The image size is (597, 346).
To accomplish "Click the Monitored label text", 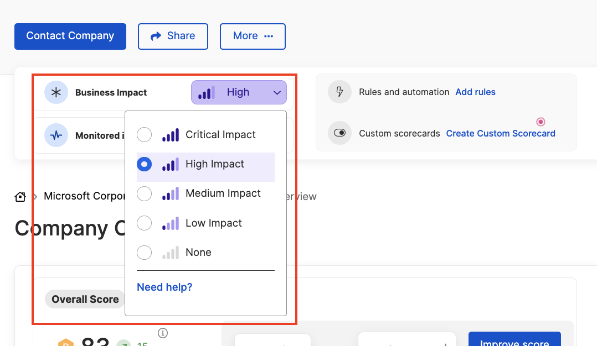I will (x=100, y=135).
